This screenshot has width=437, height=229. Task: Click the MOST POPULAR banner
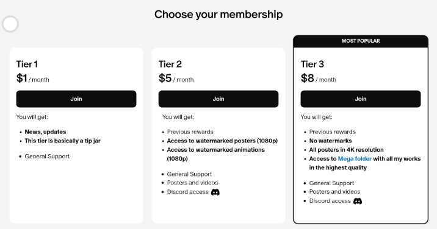(x=361, y=41)
